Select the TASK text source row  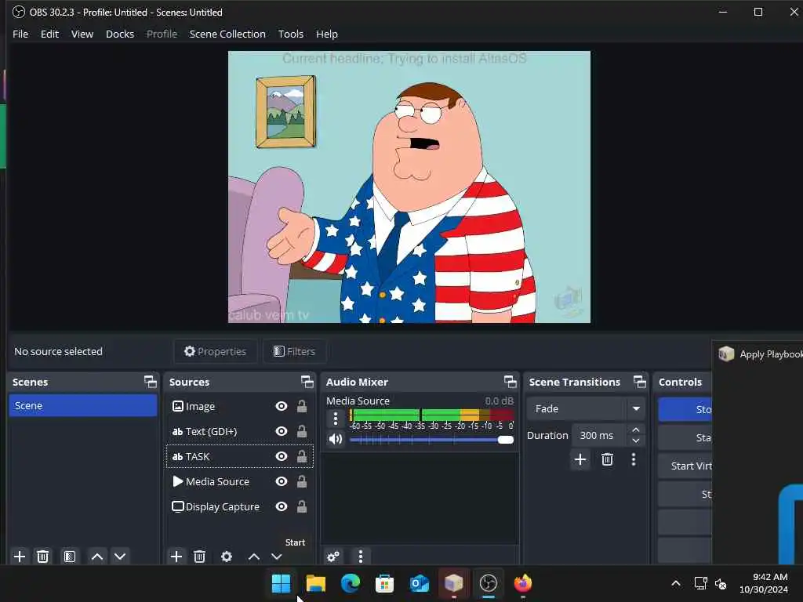click(240, 456)
